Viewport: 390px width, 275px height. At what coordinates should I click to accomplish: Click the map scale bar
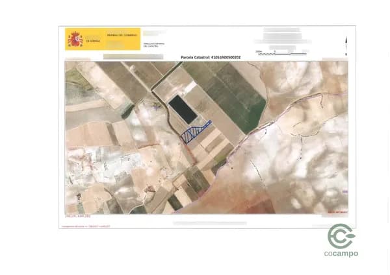click(x=283, y=53)
